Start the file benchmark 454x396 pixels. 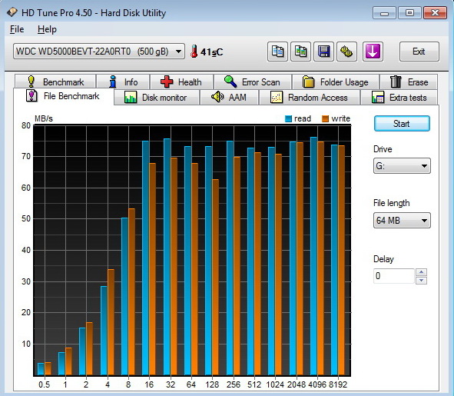click(x=402, y=124)
